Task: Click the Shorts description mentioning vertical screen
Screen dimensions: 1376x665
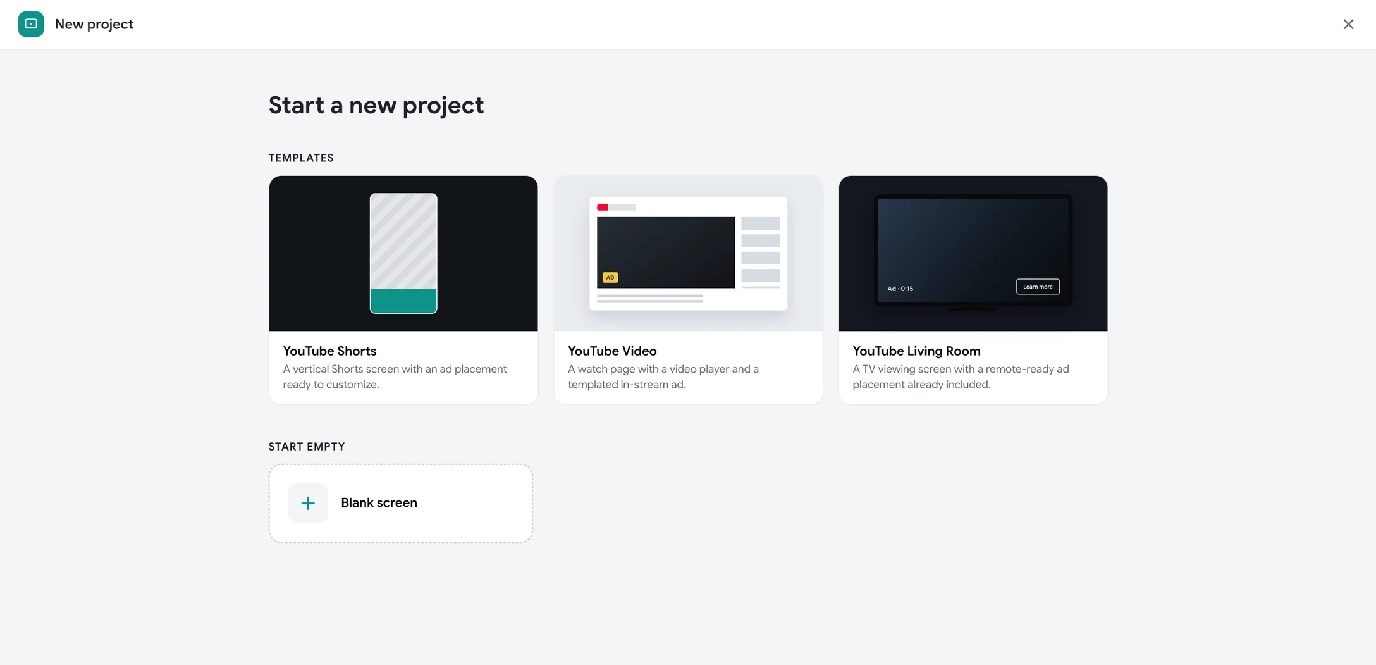Action: [x=395, y=376]
